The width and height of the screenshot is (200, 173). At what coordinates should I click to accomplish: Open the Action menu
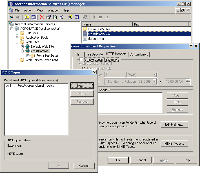(28, 10)
